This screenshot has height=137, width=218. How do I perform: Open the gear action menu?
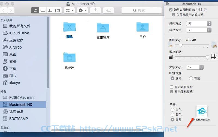coord(82,10)
